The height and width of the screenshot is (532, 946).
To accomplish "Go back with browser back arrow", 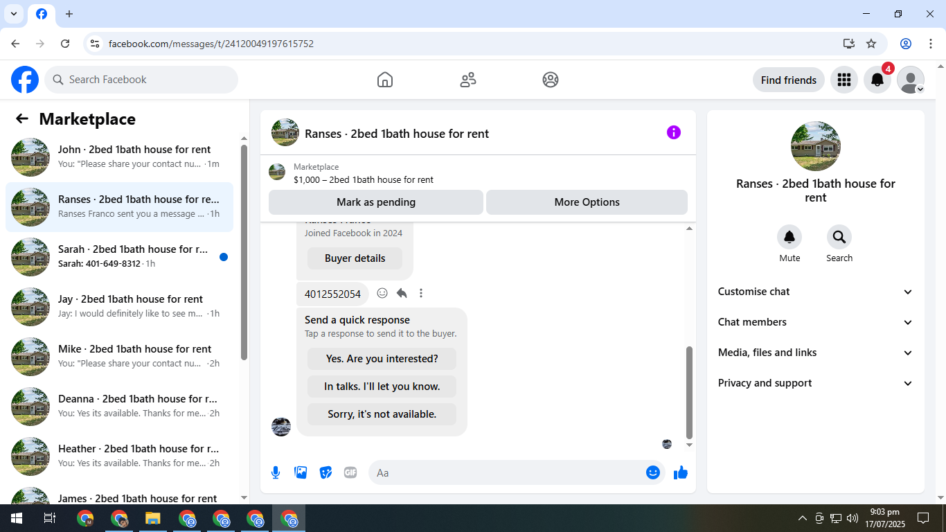I will 15,44.
